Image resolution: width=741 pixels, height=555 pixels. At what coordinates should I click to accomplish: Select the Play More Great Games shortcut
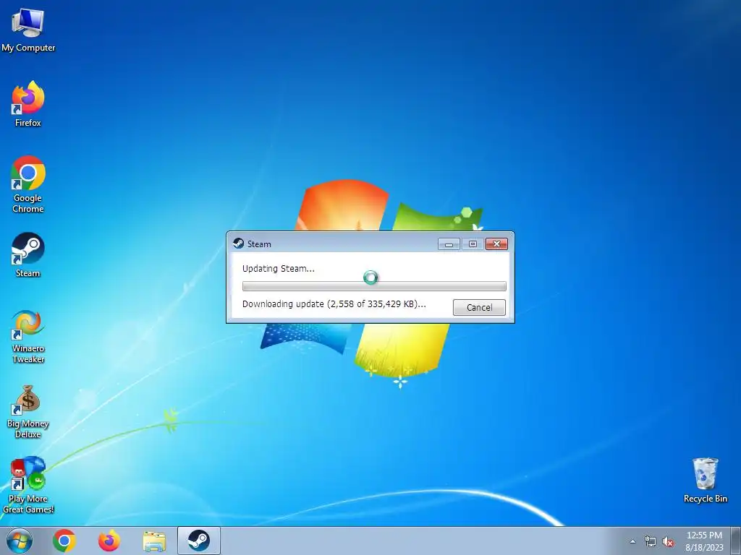pos(28,485)
